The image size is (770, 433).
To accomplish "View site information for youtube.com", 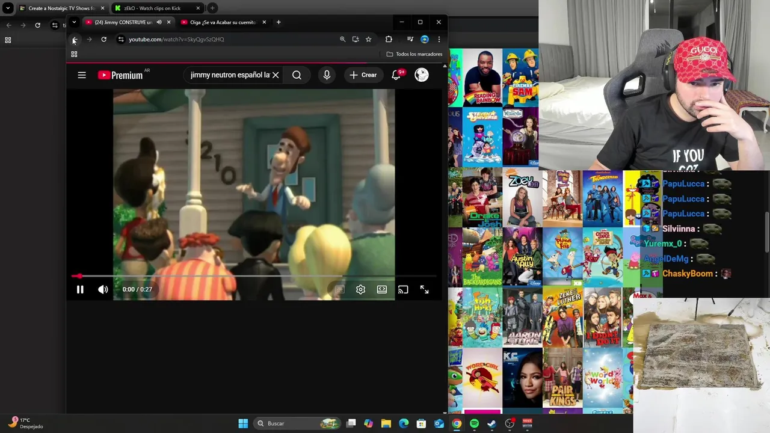I will (121, 40).
